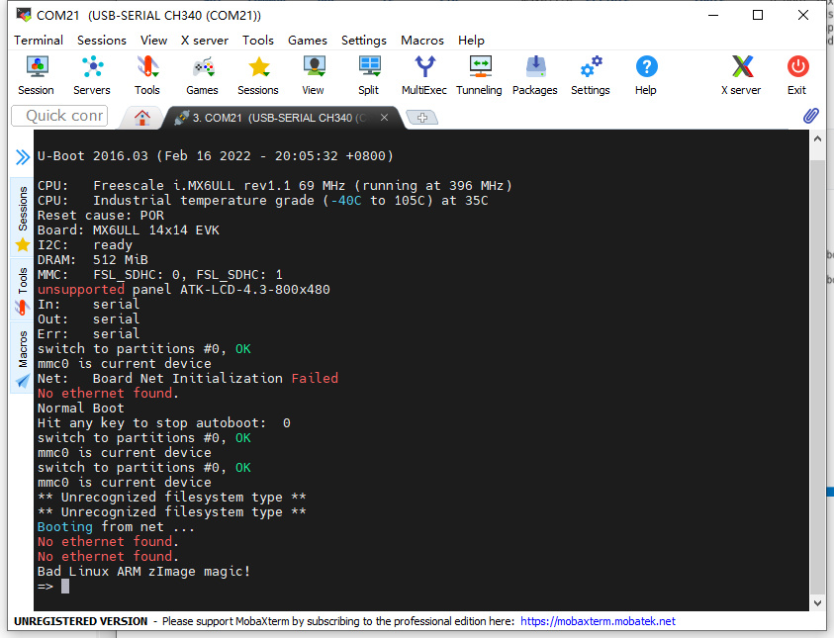Image resolution: width=834 pixels, height=638 pixels.
Task: Open the View menu in menu bar
Action: [x=153, y=41]
